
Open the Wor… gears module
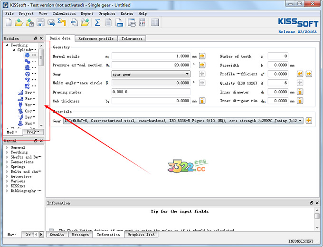(x=27, y=105)
